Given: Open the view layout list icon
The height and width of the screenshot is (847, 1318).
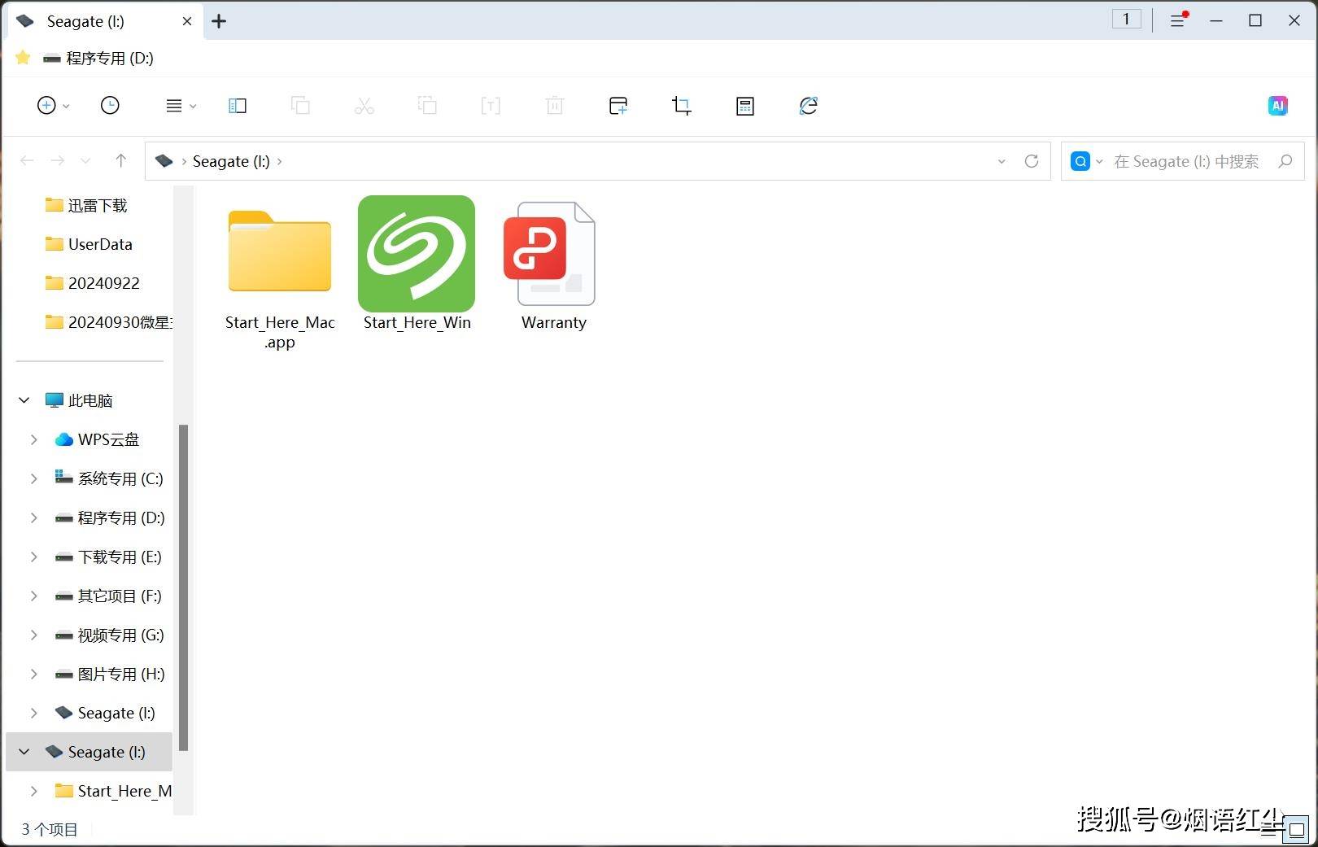Looking at the screenshot, I should tap(173, 106).
